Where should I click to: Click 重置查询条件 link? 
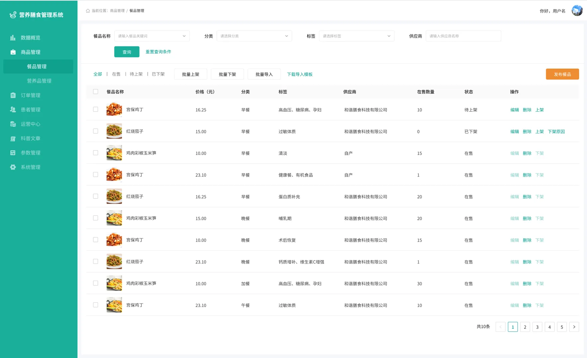[x=158, y=52]
